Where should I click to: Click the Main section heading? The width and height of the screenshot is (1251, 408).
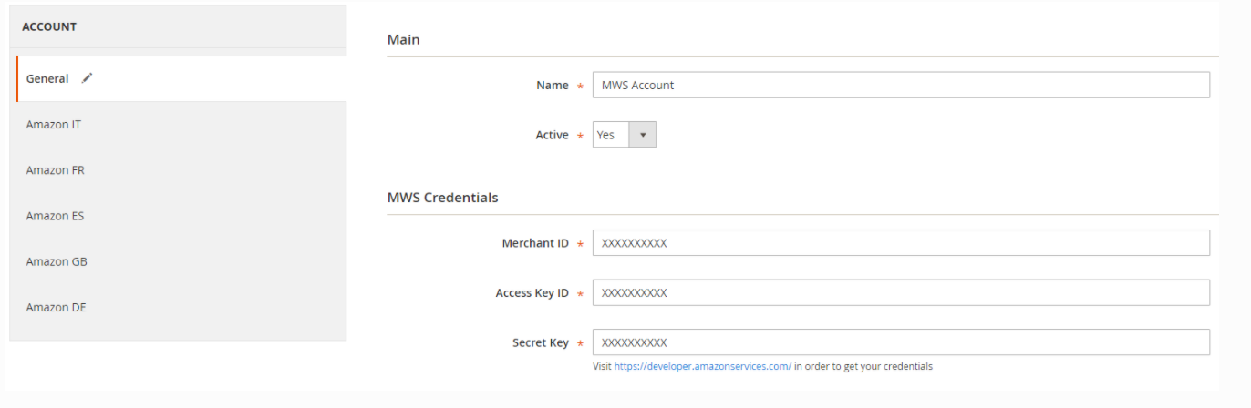404,40
